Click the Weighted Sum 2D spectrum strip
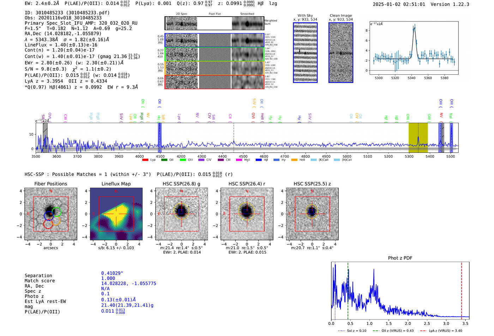Image resolution: width=494 pixels, height=336 pixels. (x=214, y=23)
